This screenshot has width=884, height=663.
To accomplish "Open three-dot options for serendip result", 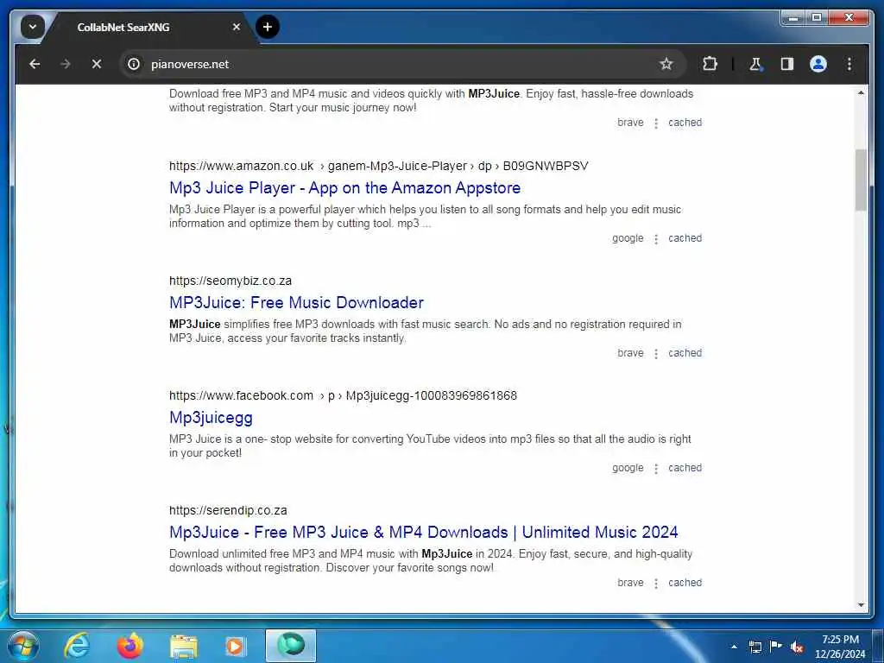I will (656, 584).
